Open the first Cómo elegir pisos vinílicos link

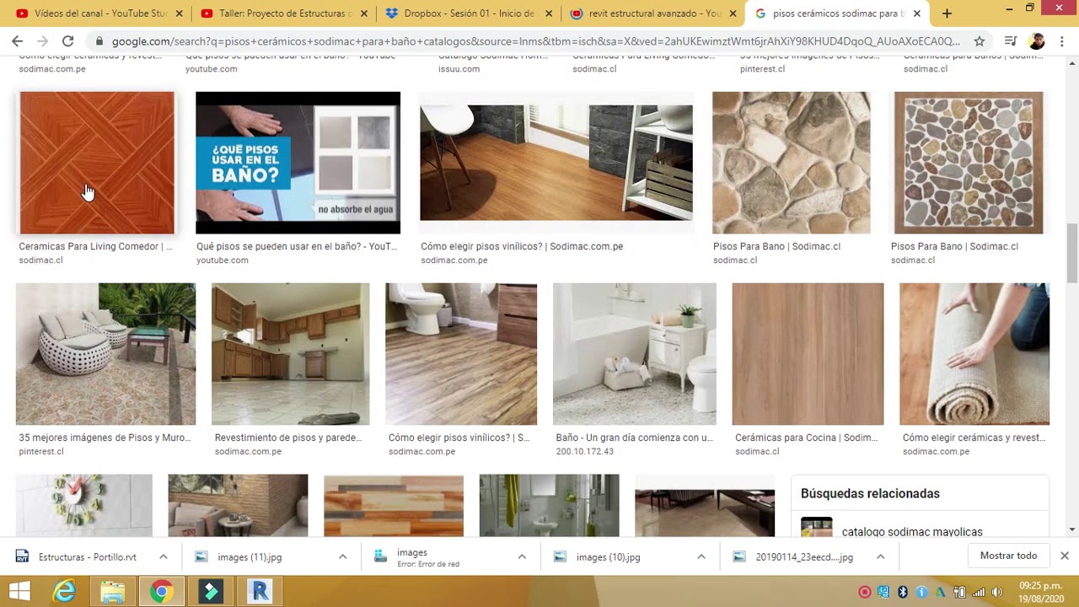coord(522,246)
